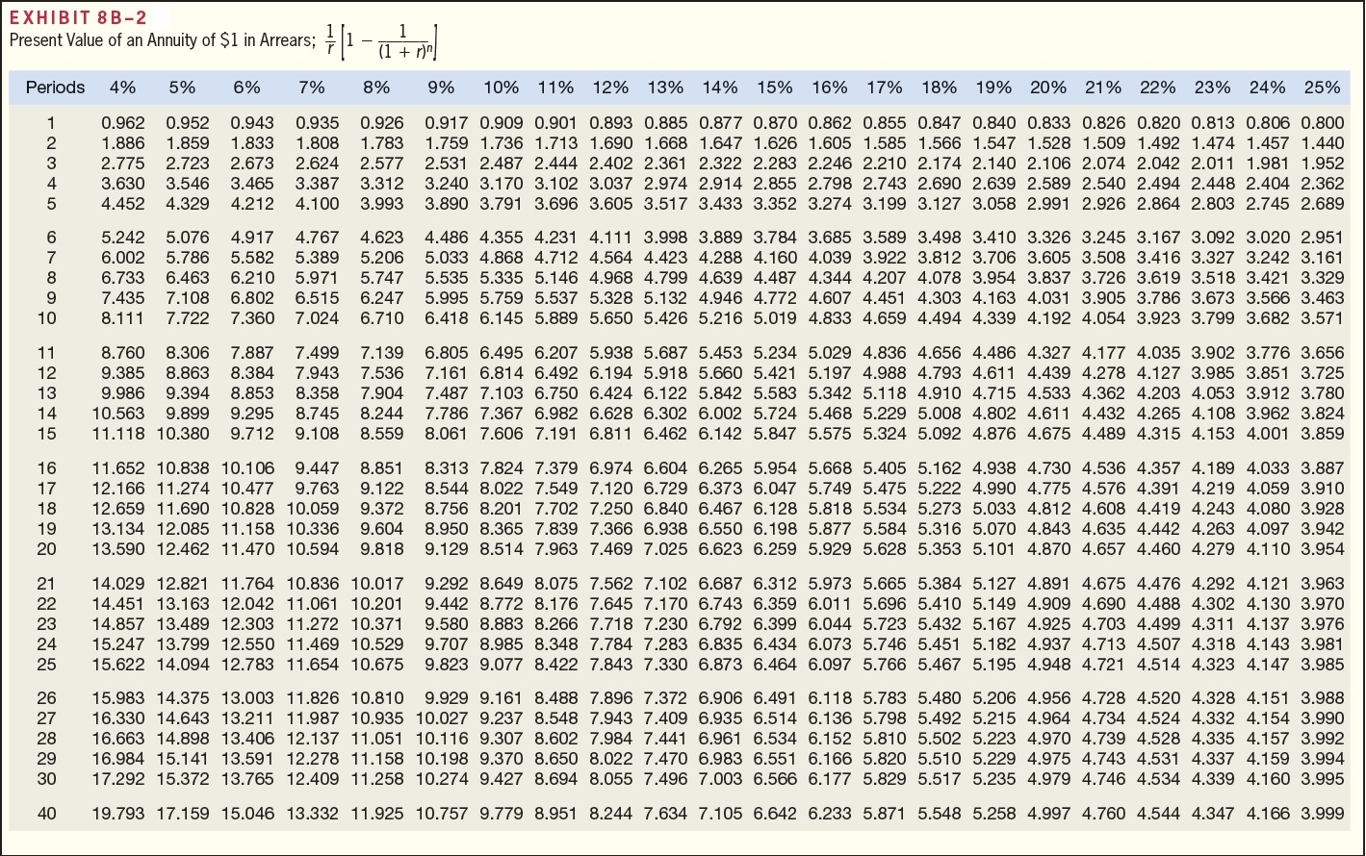
Task: Click the value 3.999 under 25%
Action: [x=1324, y=814]
